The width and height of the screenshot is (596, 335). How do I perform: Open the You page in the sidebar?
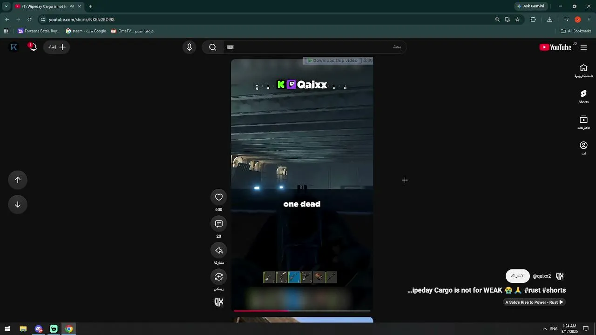pos(583,148)
